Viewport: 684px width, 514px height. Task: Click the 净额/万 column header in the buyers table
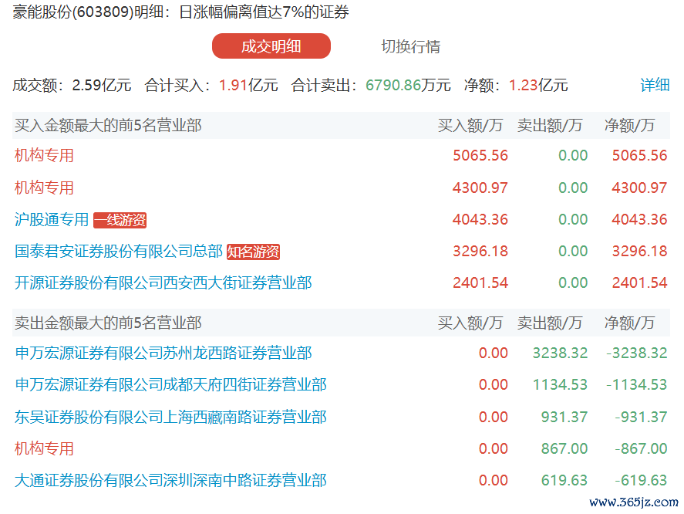(x=629, y=125)
